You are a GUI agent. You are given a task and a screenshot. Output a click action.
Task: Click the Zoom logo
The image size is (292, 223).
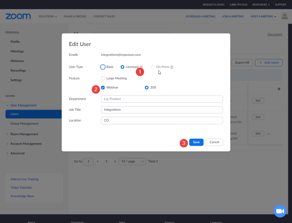point(18,16)
